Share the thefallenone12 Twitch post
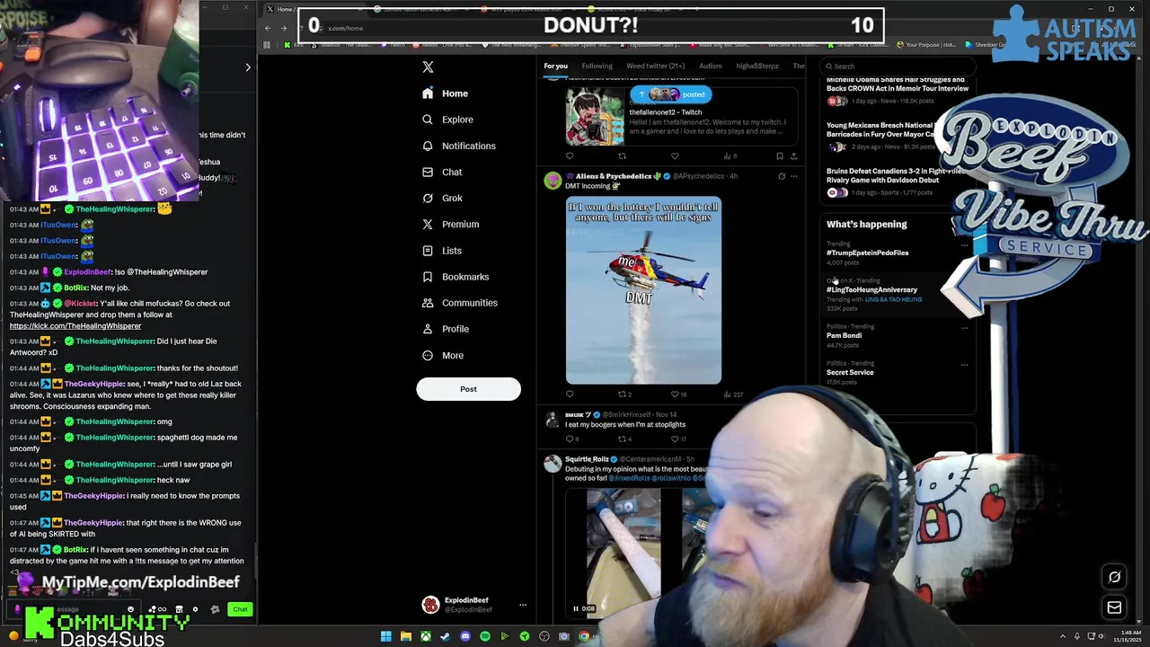 [x=793, y=156]
